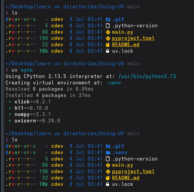This screenshot has width=194, height=192.
Task: Click the lock icon beside uv.lock in first listing
Action: [108, 51]
